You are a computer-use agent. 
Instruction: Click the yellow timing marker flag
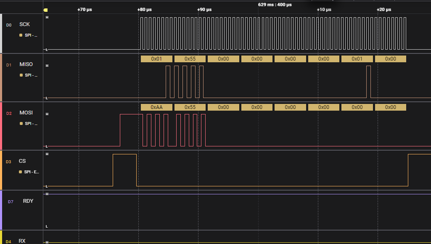click(x=46, y=10)
